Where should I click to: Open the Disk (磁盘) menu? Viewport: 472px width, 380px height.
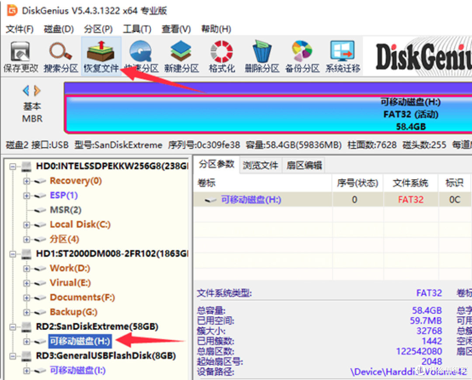click(x=59, y=29)
